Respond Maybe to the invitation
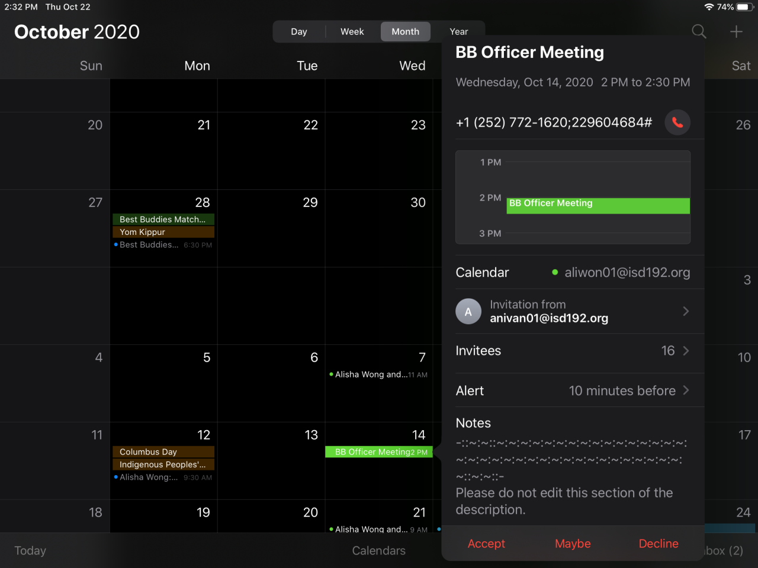This screenshot has height=568, width=758. coord(573,544)
